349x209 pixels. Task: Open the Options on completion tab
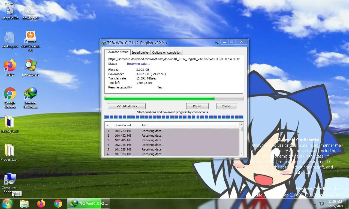point(167,53)
